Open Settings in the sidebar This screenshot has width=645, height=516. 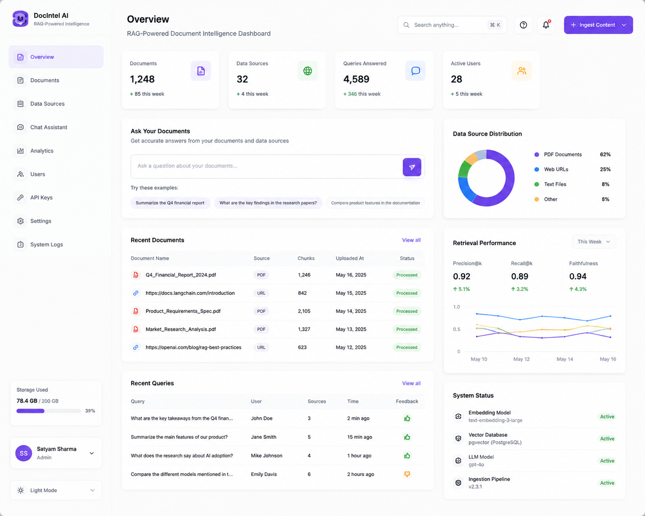coord(56,221)
